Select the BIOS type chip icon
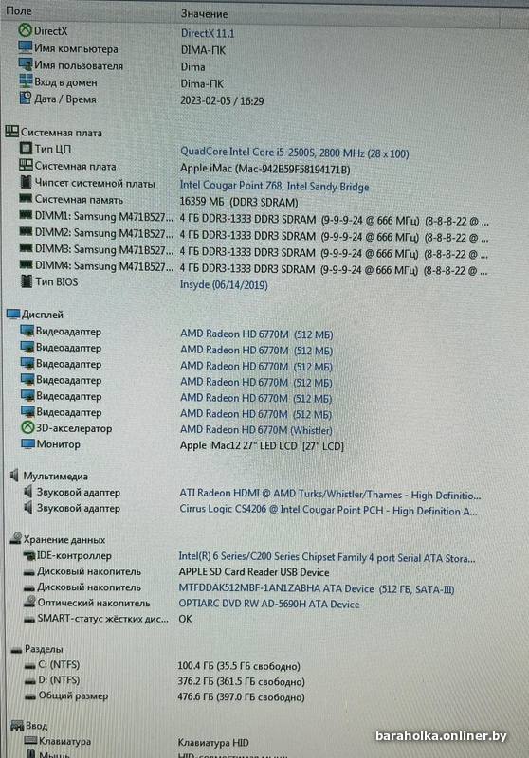529x758 pixels. click(x=27, y=280)
